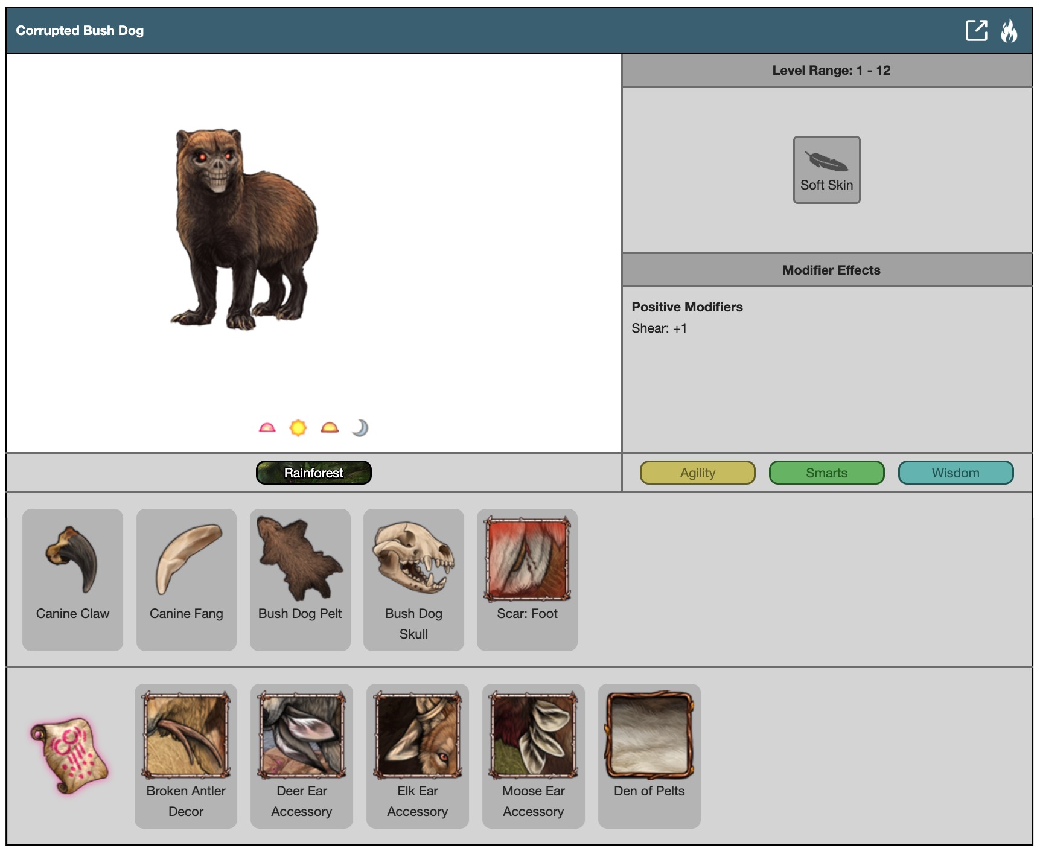Click the Corrupted Bush Dog creature image

243,229
